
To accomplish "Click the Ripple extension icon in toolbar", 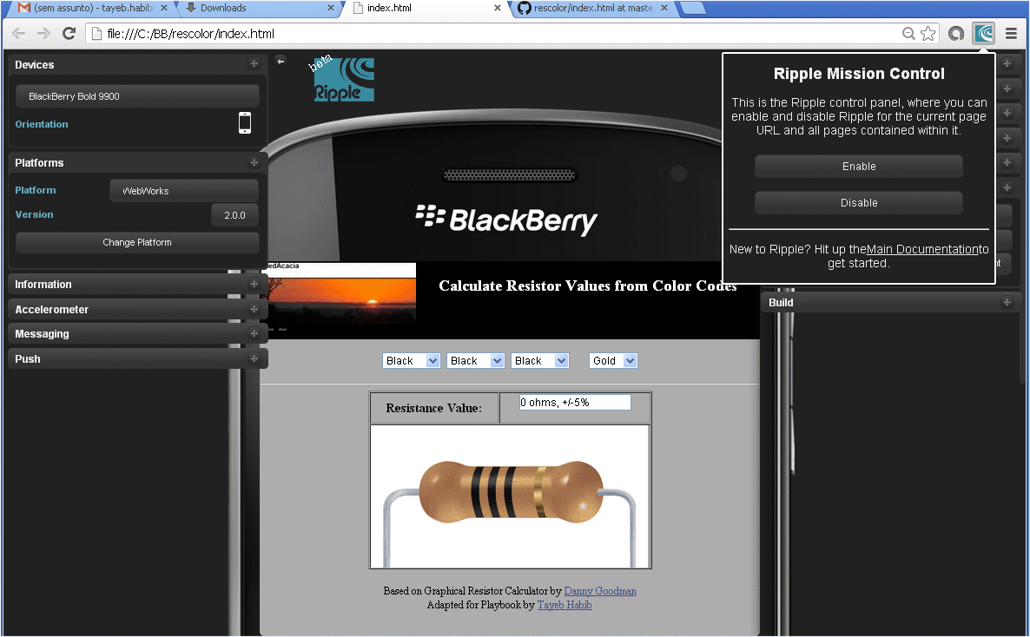I will (983, 34).
